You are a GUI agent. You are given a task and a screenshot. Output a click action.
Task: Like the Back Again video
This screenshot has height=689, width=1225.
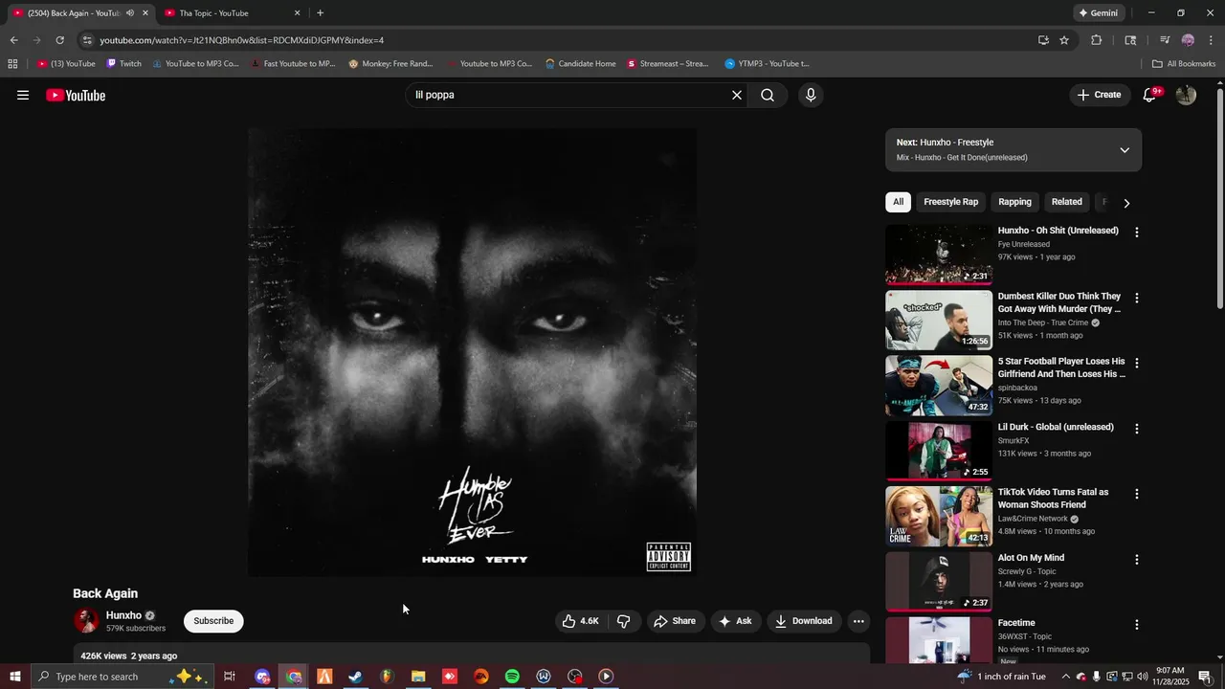581,621
